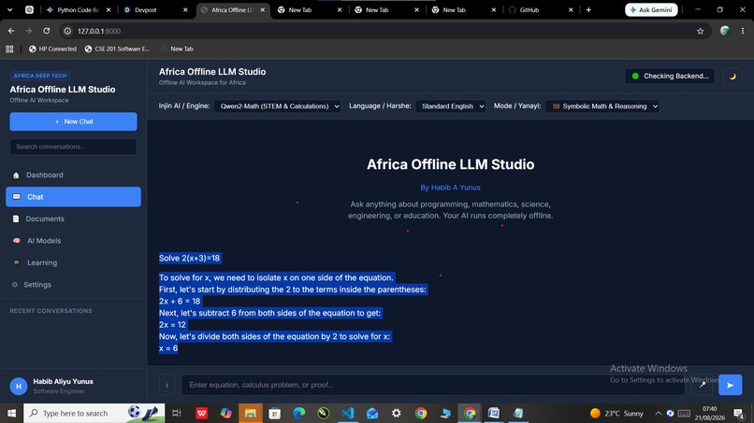Viewport: 754px width, 423px height.
Task: Open the WPS Office taskbar icon
Action: click(202, 413)
